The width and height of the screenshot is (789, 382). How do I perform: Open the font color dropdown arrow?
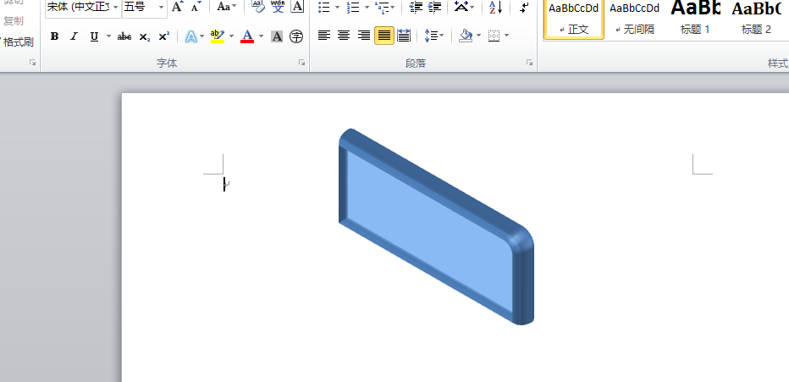tap(261, 36)
